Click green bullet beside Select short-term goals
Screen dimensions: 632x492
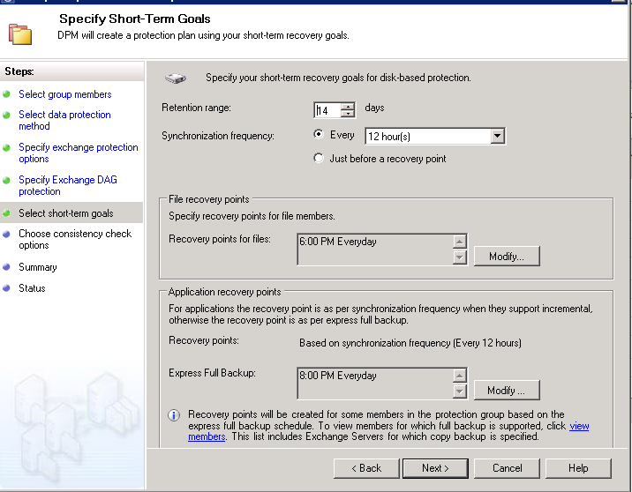point(6,213)
